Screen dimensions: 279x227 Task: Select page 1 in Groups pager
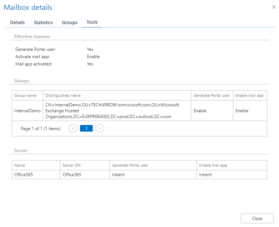(86, 129)
